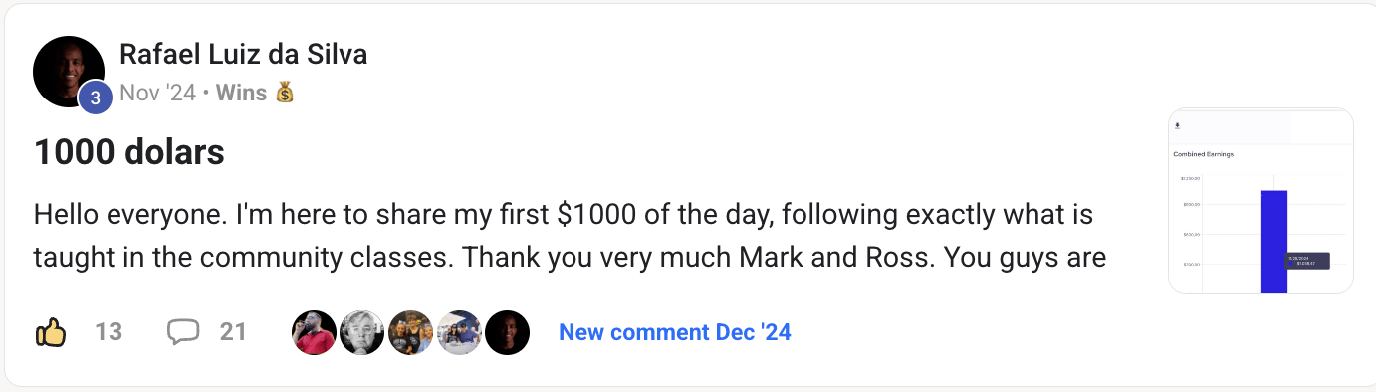This screenshot has height=392, width=1376.
Task: Select the second grayscale commenter avatar
Action: point(362,332)
